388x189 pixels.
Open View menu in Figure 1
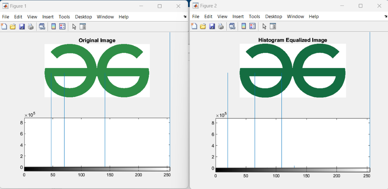[32, 17]
